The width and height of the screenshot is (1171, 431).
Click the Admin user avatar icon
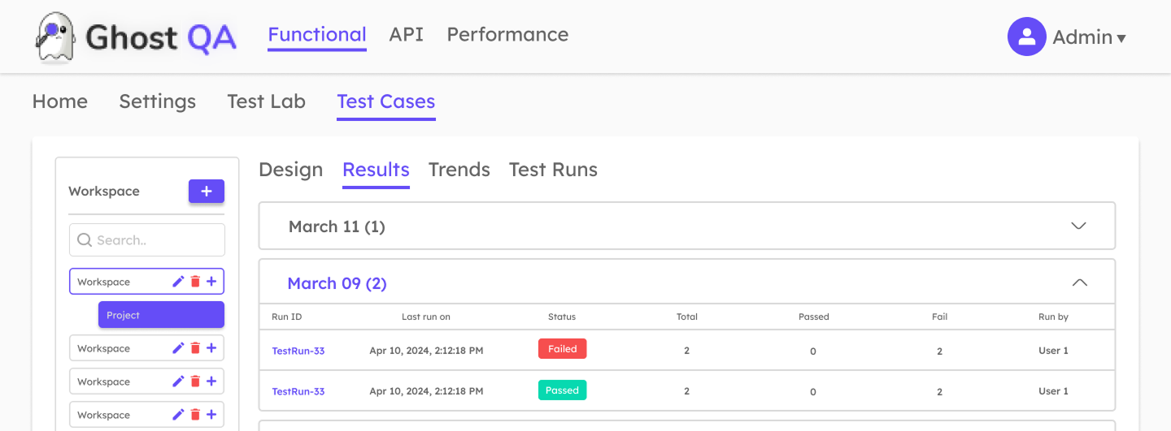click(x=1026, y=37)
